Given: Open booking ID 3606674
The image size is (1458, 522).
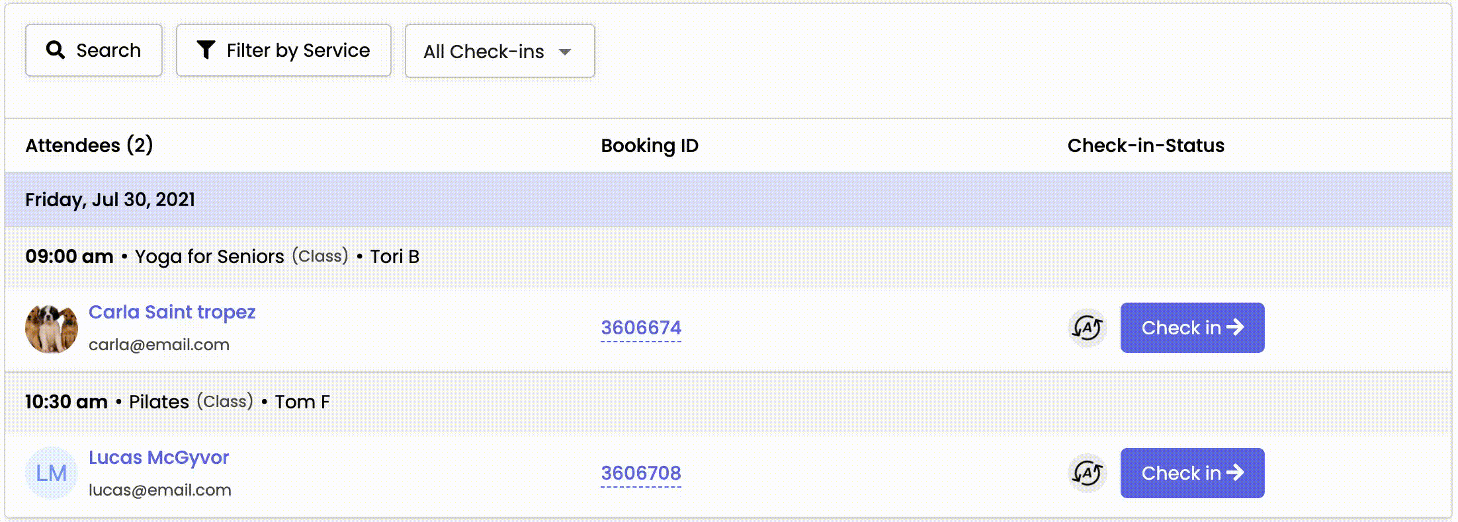Looking at the screenshot, I should [x=640, y=328].
